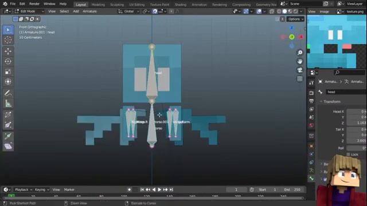Screen dimensions: 367x206
Task: Collapse the Transform panel
Action: click(x=331, y=102)
